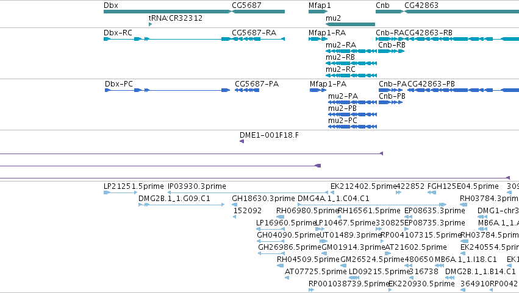The image size is (519, 293).
Task: Click the GM01914.3prime EST label
Action: pos(353,248)
